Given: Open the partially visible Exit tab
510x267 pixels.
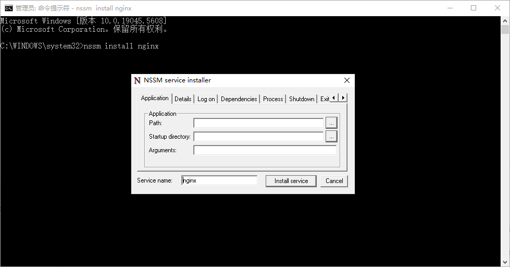Looking at the screenshot, I should [x=324, y=99].
